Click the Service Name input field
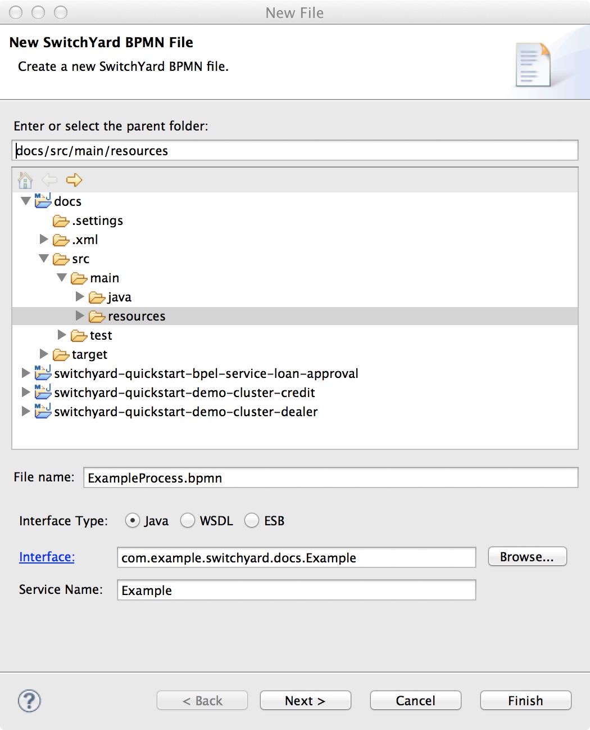 [x=296, y=591]
